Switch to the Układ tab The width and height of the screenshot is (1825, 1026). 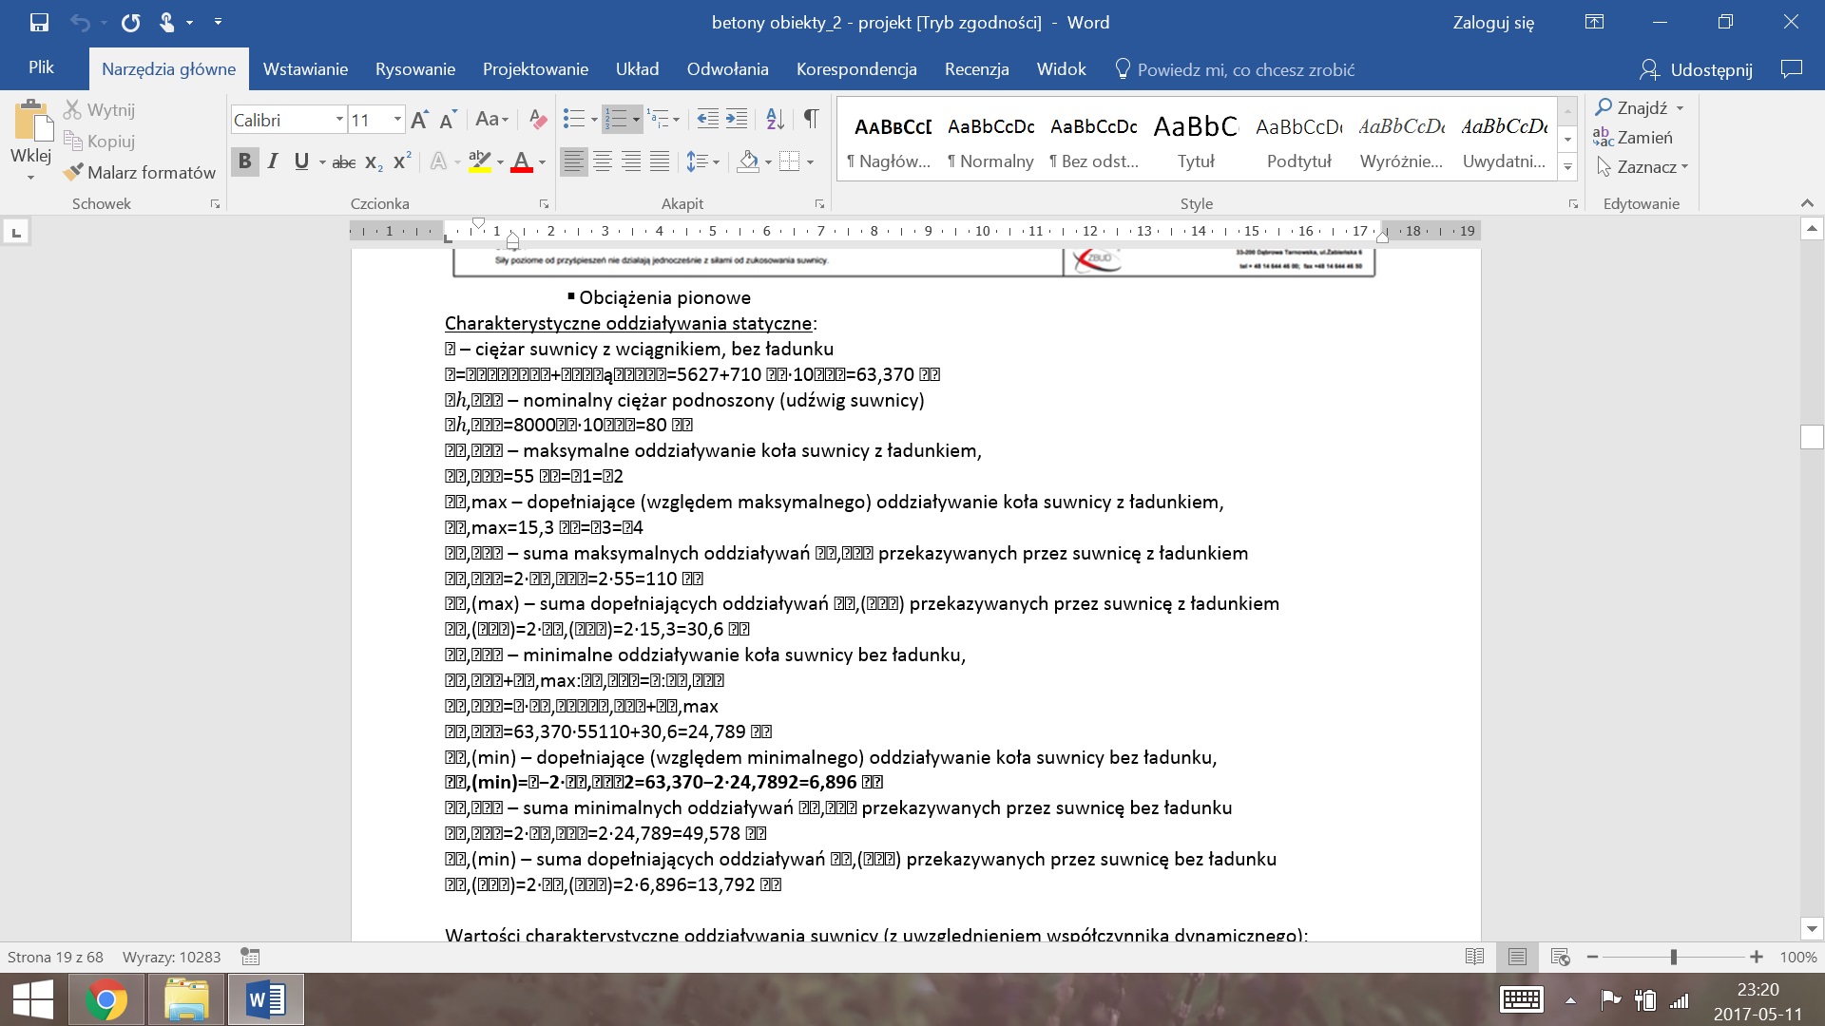point(637,69)
